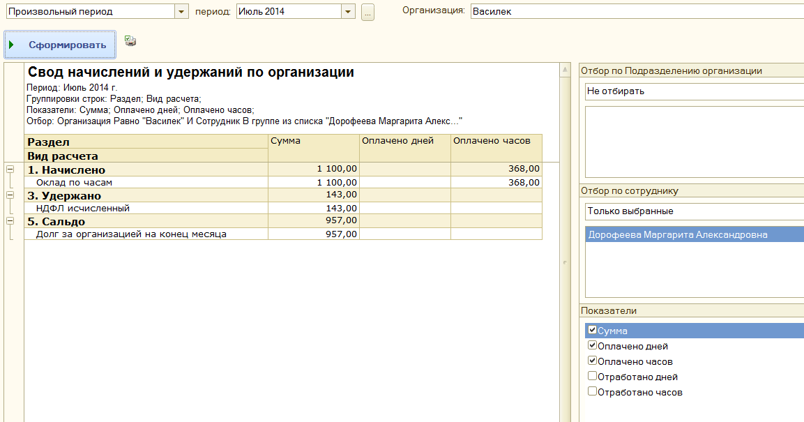
Task: Collapse the 3. Удержано group
Action: (10, 195)
